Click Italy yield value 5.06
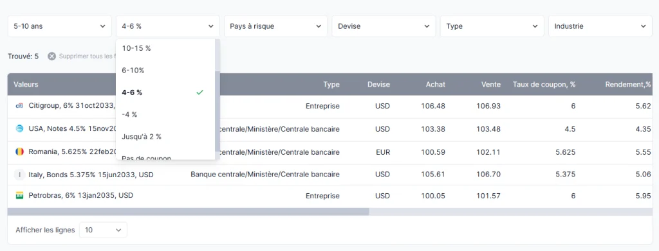This screenshot has height=251, width=659. click(644, 175)
